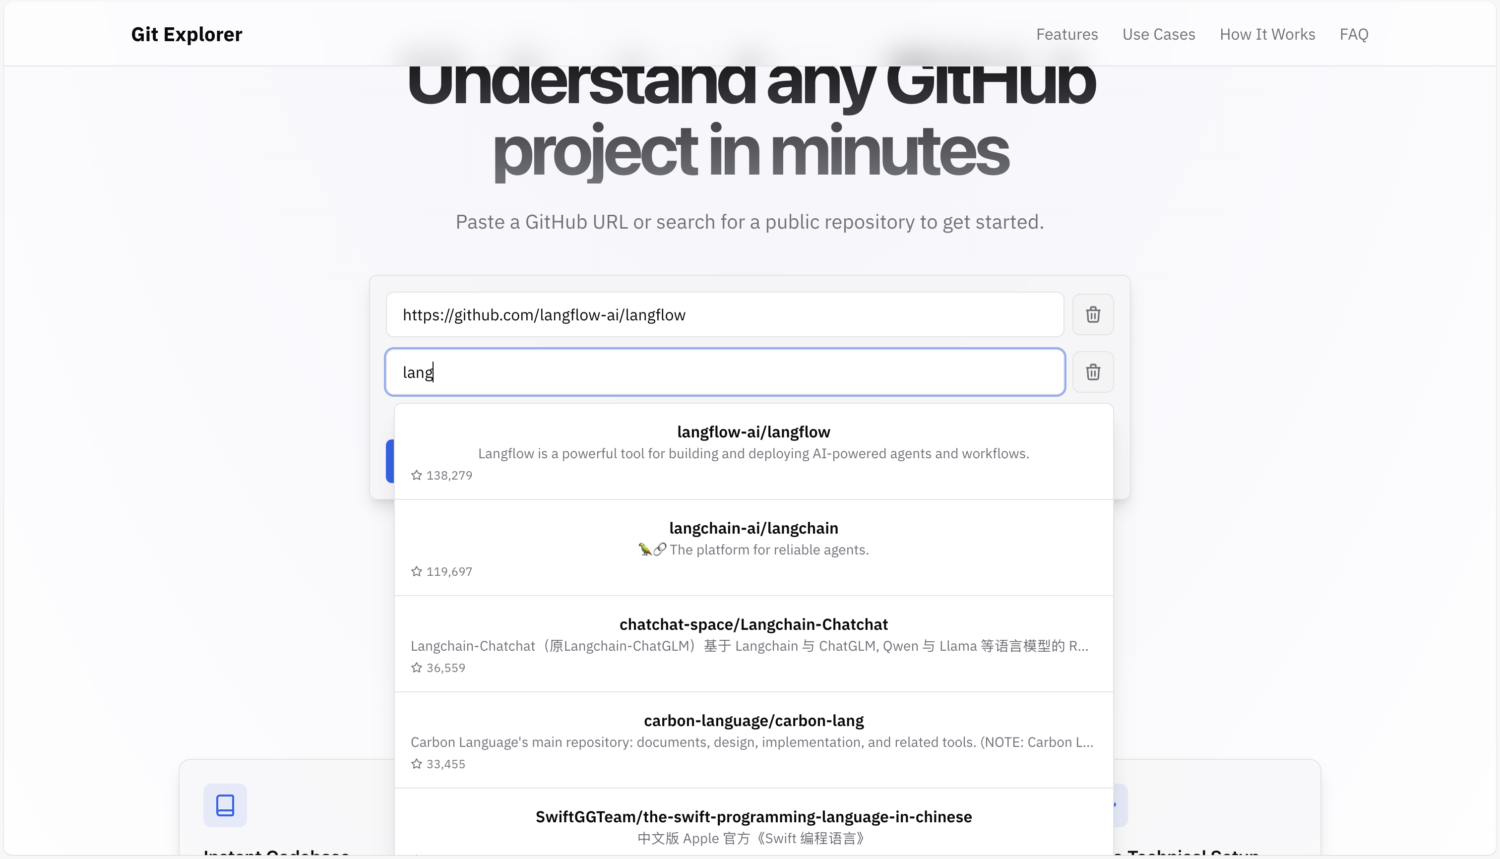
Task: Click the star icon beside 138,279
Action: (x=417, y=475)
